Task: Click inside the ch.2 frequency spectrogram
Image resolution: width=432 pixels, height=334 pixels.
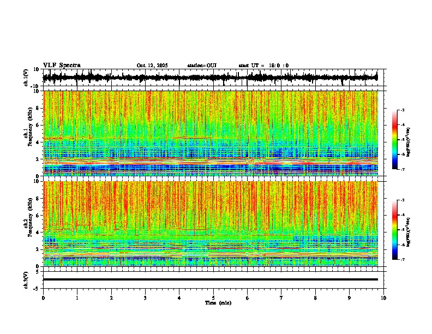Action: coord(211,224)
